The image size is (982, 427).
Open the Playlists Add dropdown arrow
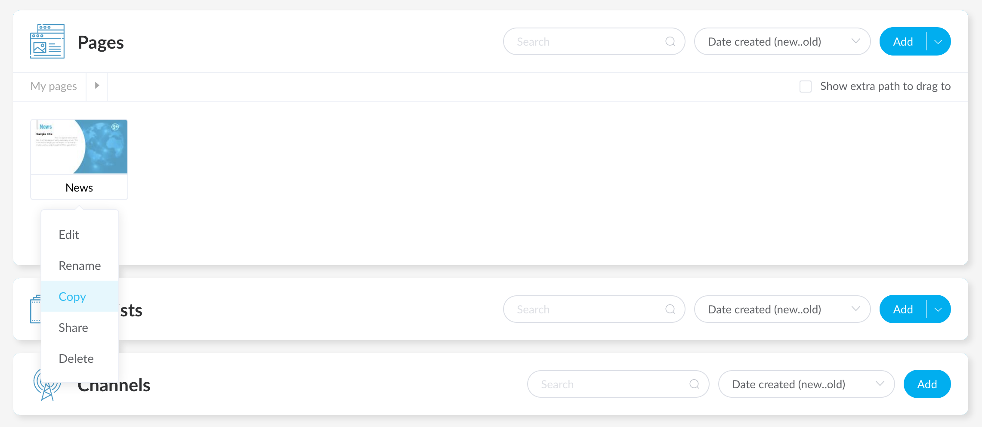[x=939, y=309]
